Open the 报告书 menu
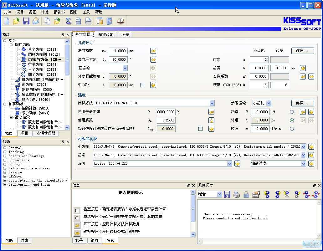The height and width of the screenshot is (251, 323). pos(59,12)
